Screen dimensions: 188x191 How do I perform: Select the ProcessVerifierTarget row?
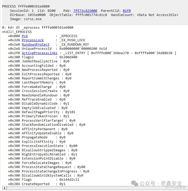pyautogui.click(x=42, y=121)
